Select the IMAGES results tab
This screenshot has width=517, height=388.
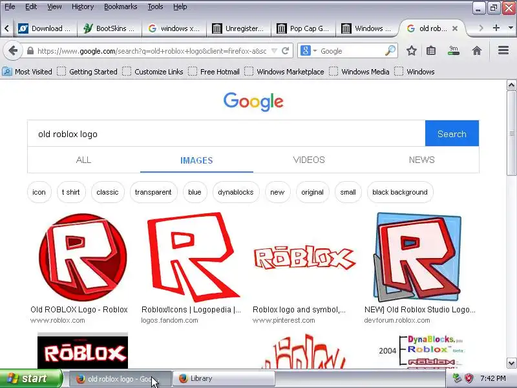tap(196, 160)
